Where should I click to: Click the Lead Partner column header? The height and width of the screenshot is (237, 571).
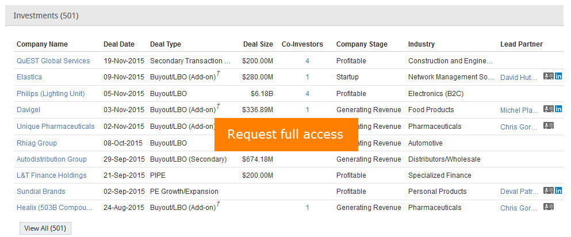(522, 44)
